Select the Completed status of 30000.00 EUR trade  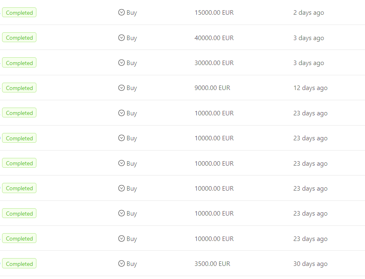coord(19,63)
